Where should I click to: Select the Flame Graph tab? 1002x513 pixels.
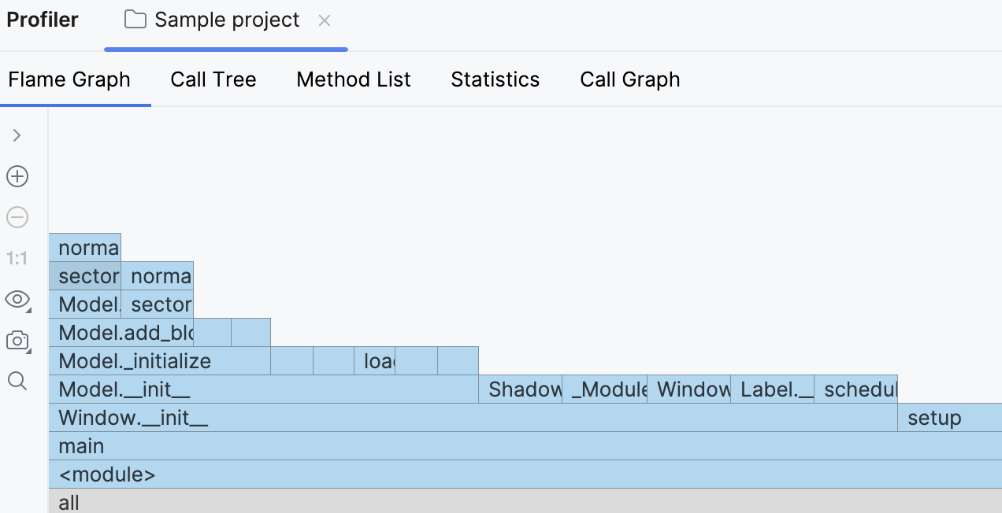click(69, 79)
